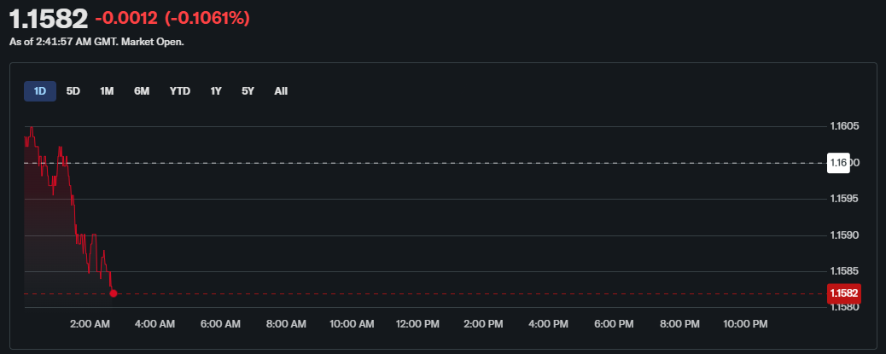Click the 10:00 PM time axis label
The height and width of the screenshot is (354, 886).
point(746,324)
